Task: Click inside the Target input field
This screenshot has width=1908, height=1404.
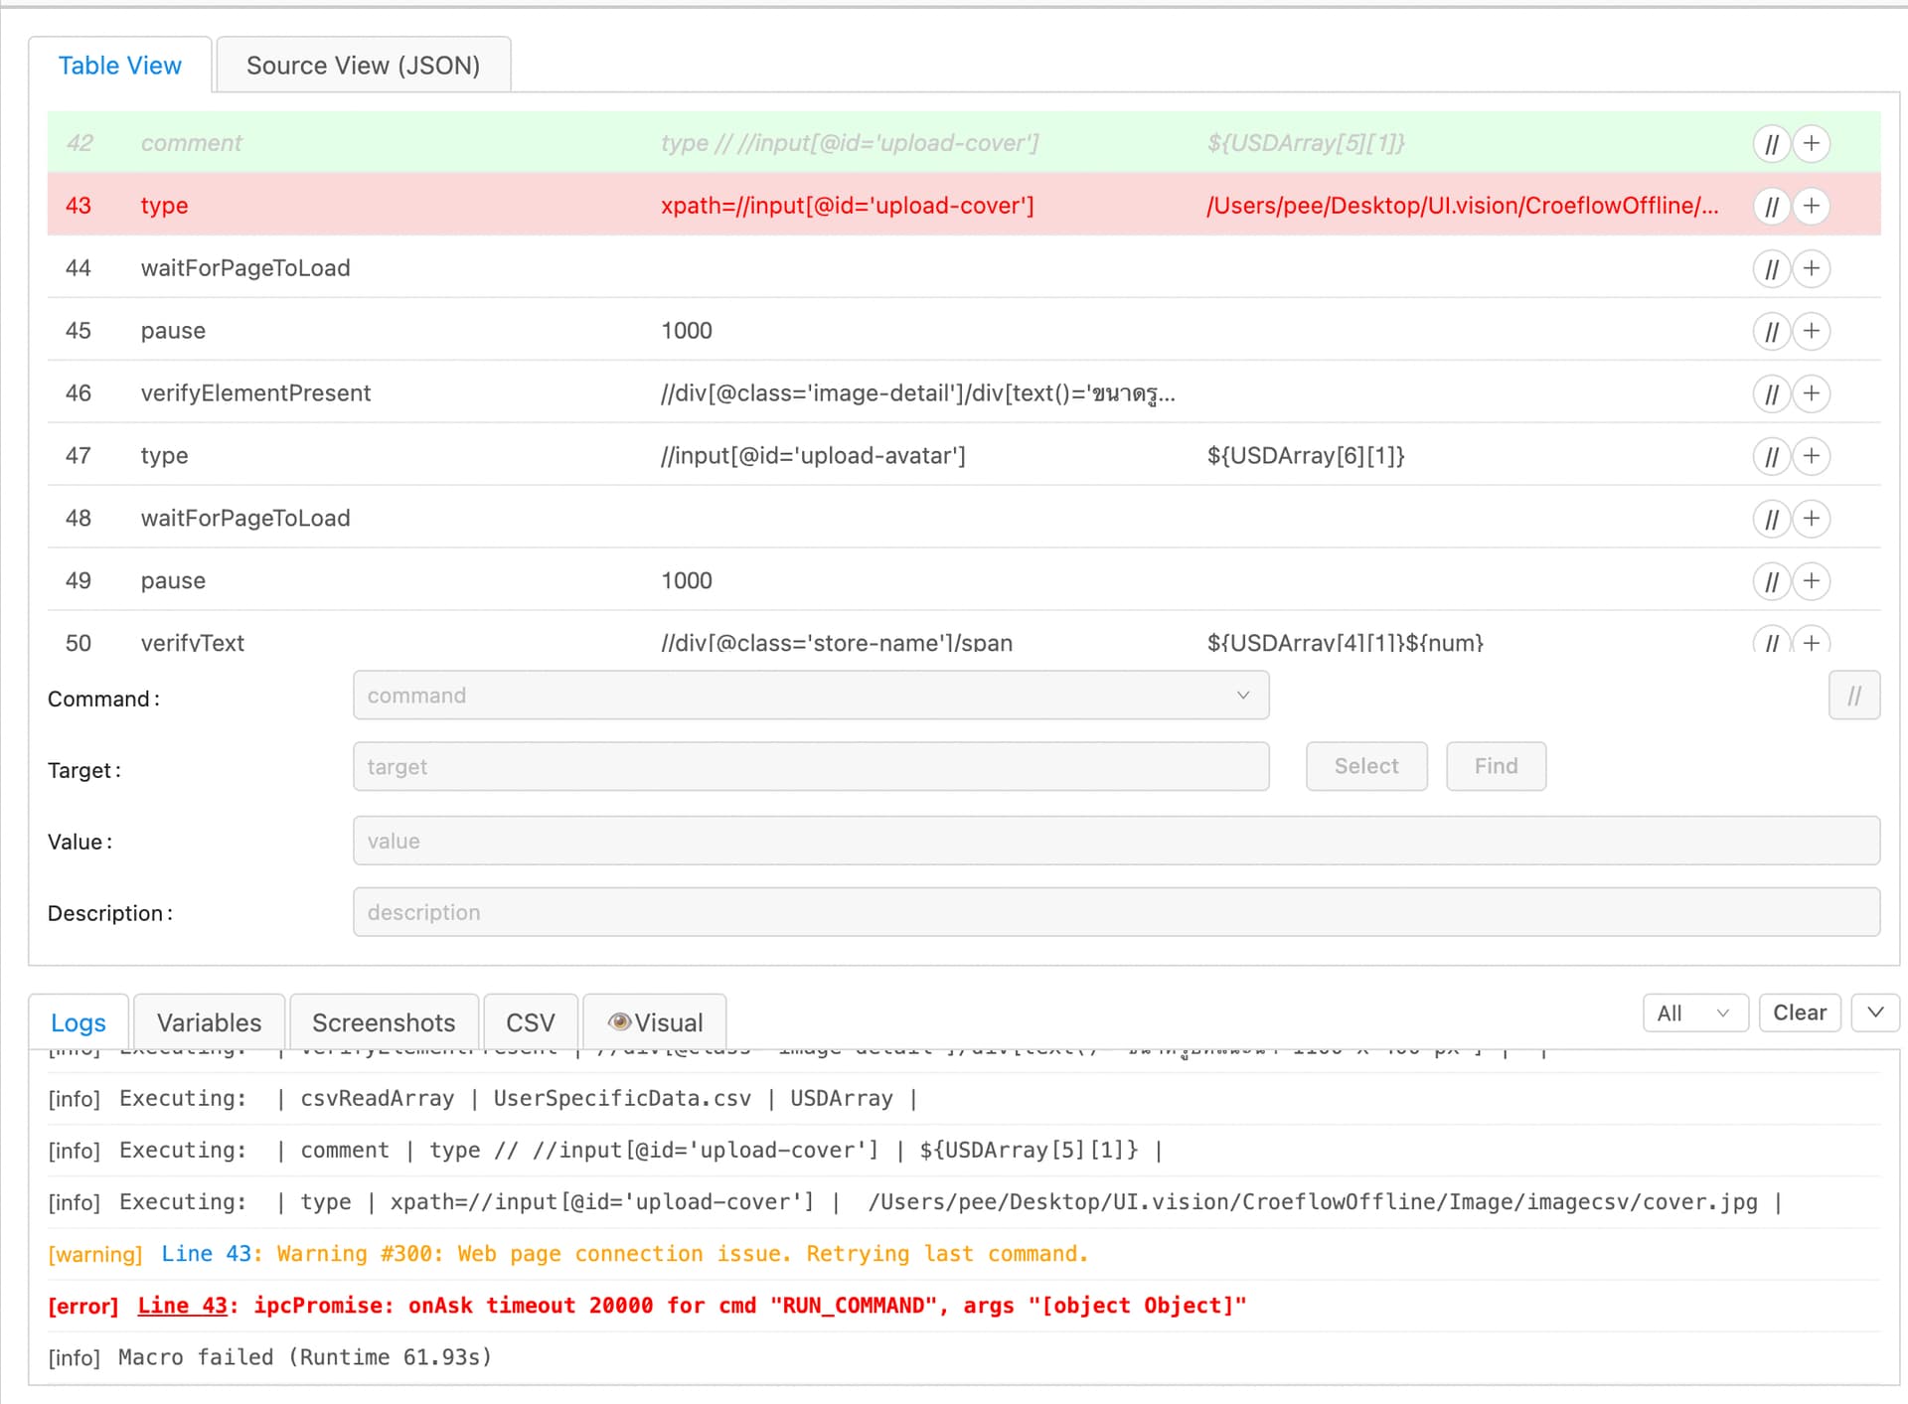Action: tap(810, 766)
